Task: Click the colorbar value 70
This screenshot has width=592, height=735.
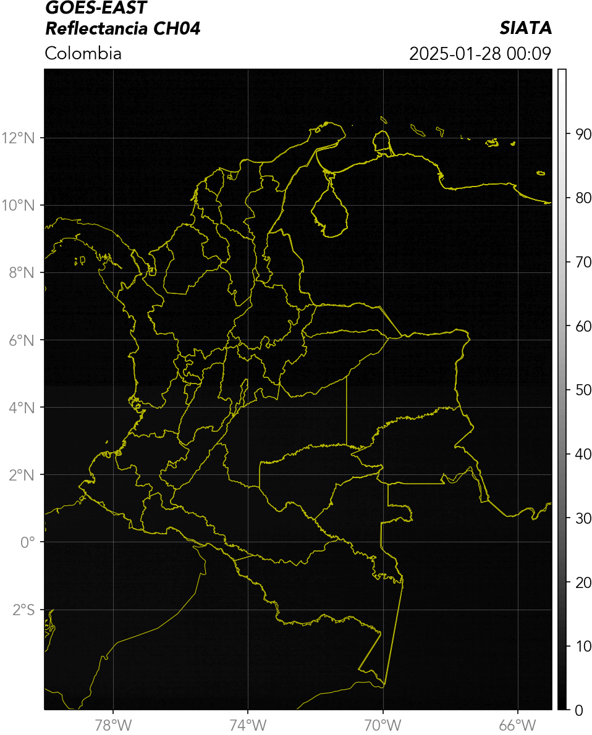Action: tap(583, 262)
